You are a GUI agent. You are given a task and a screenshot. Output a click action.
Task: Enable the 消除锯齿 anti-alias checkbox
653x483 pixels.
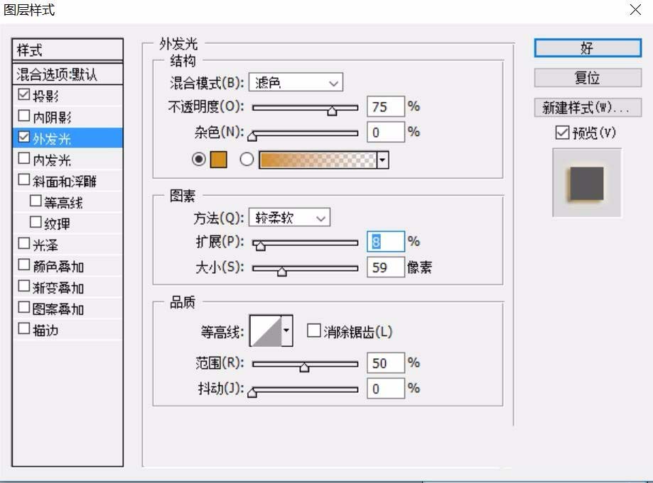[313, 330]
